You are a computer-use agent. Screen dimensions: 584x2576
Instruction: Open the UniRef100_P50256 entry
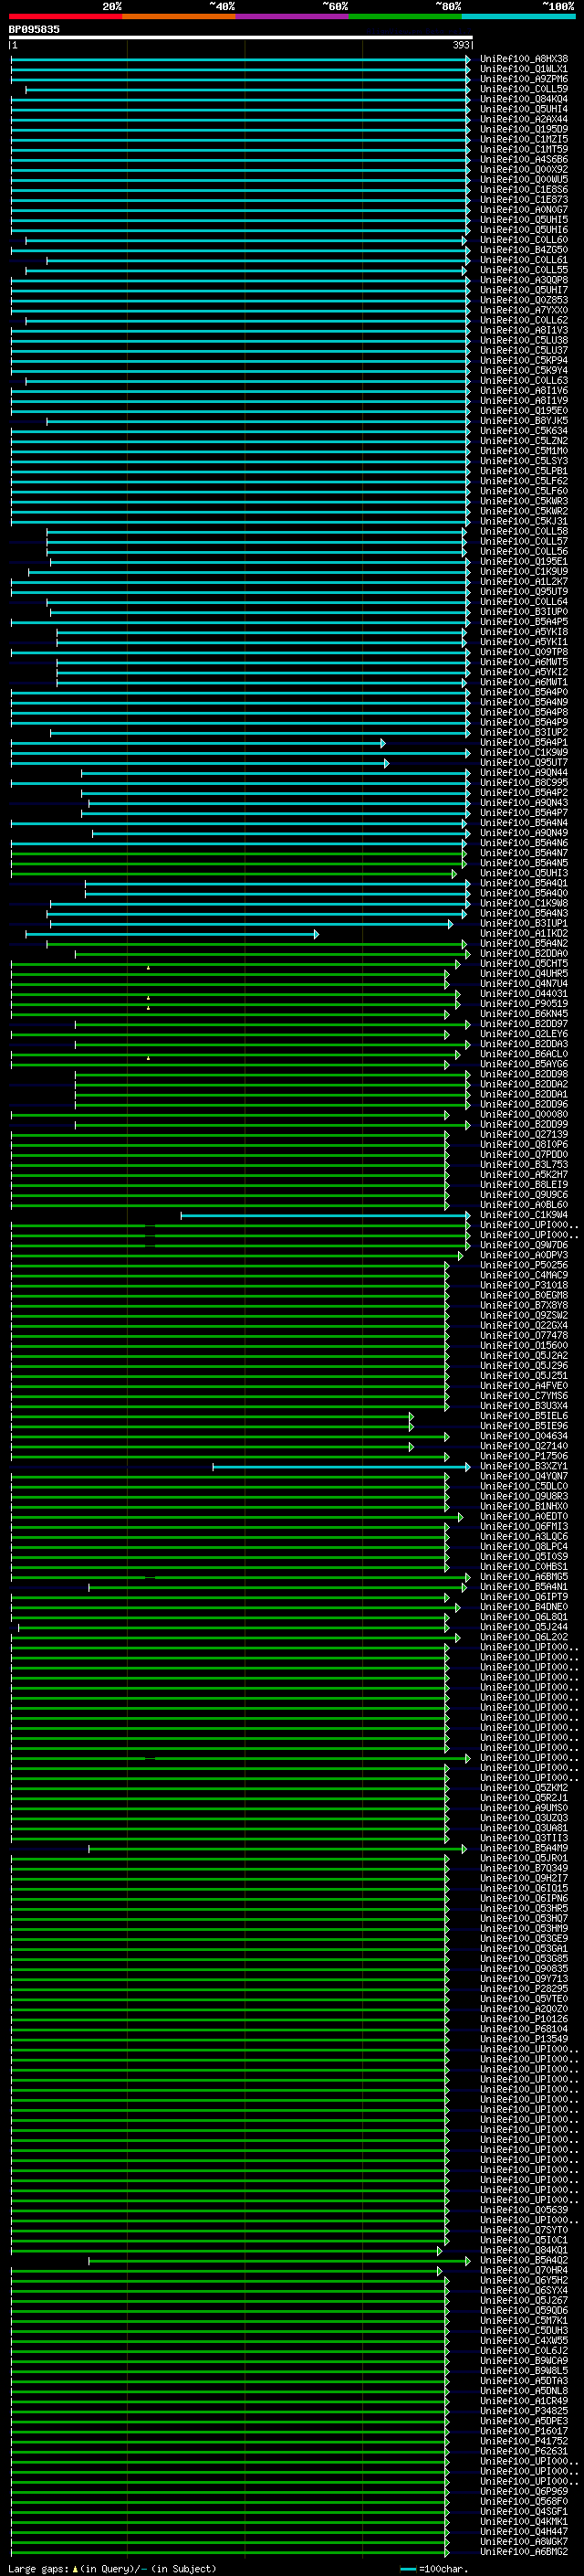point(523,1265)
